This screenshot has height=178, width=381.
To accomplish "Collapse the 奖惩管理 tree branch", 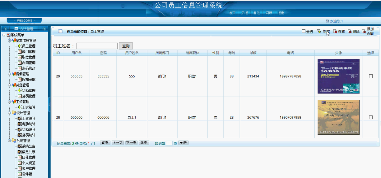I will (9, 85).
